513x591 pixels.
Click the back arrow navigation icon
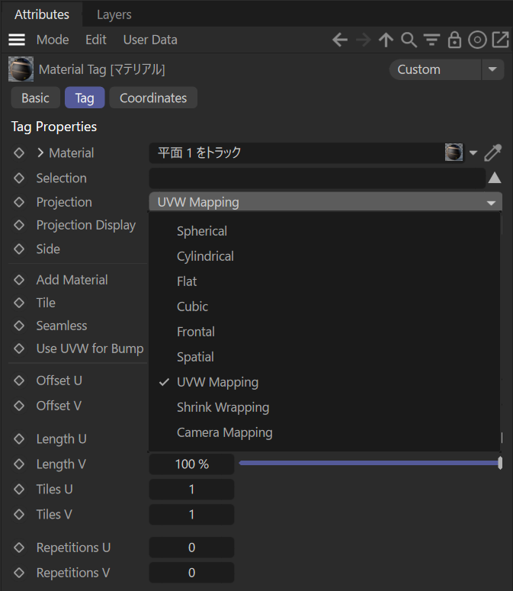[x=340, y=40]
